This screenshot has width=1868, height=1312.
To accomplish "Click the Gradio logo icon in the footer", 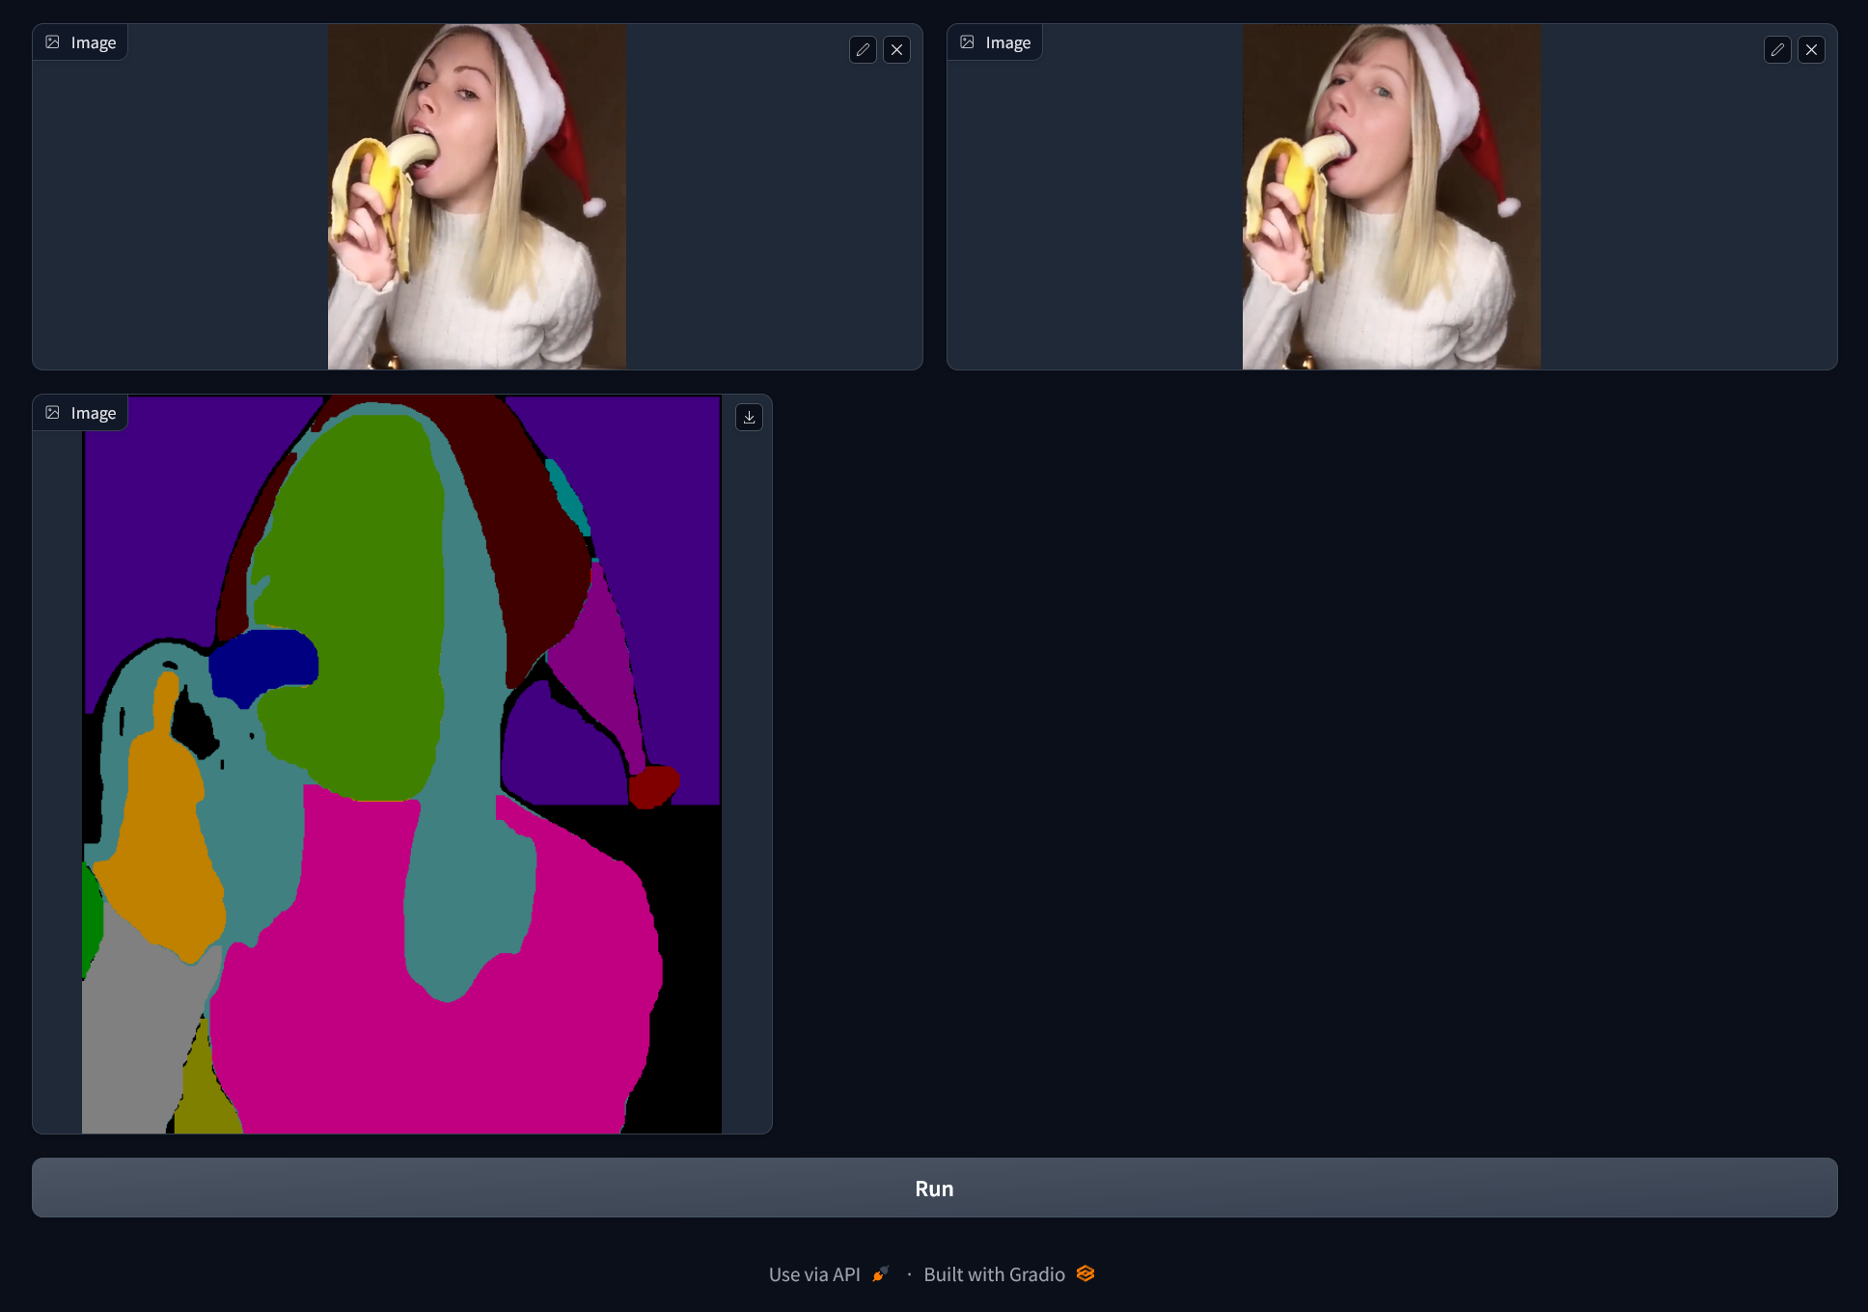I will coord(1085,1273).
